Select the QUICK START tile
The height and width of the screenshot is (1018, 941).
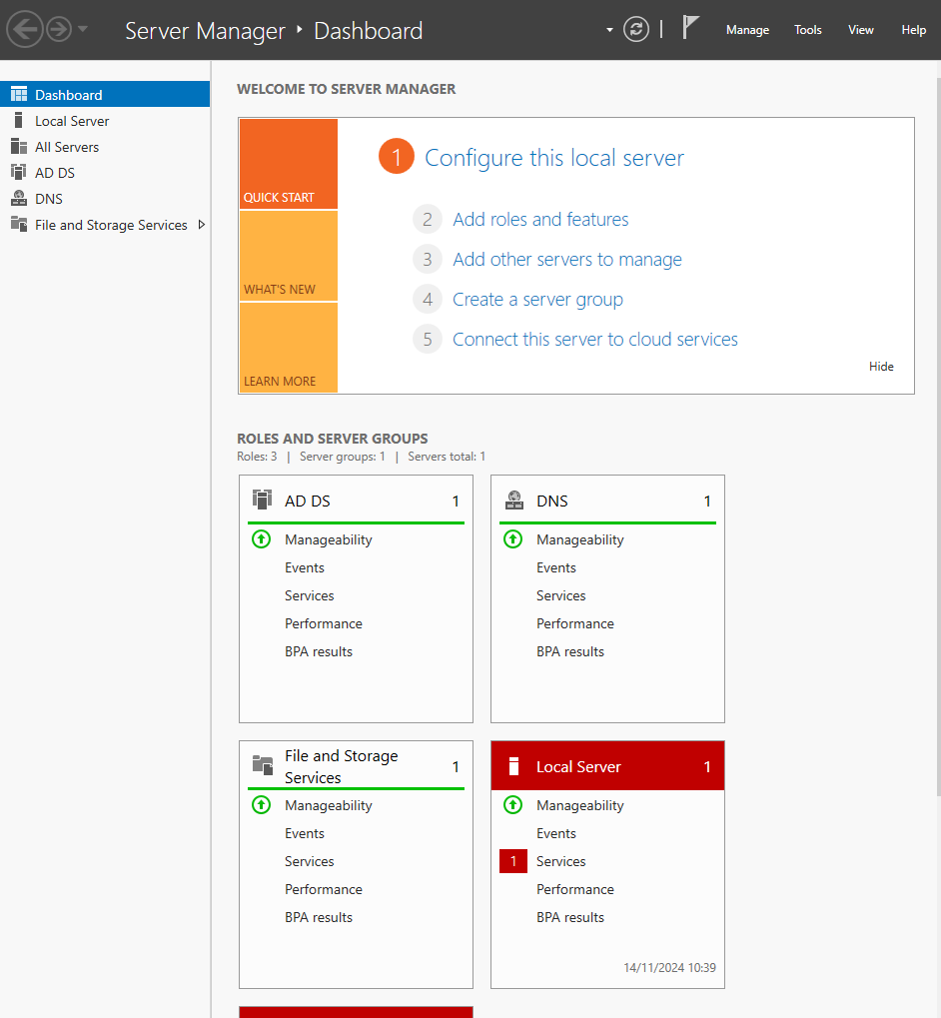pyautogui.click(x=288, y=164)
